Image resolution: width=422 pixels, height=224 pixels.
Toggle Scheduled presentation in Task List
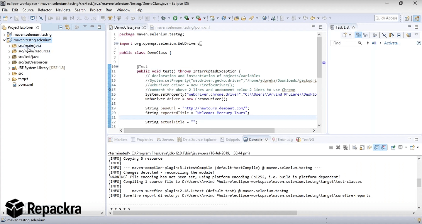point(365,35)
